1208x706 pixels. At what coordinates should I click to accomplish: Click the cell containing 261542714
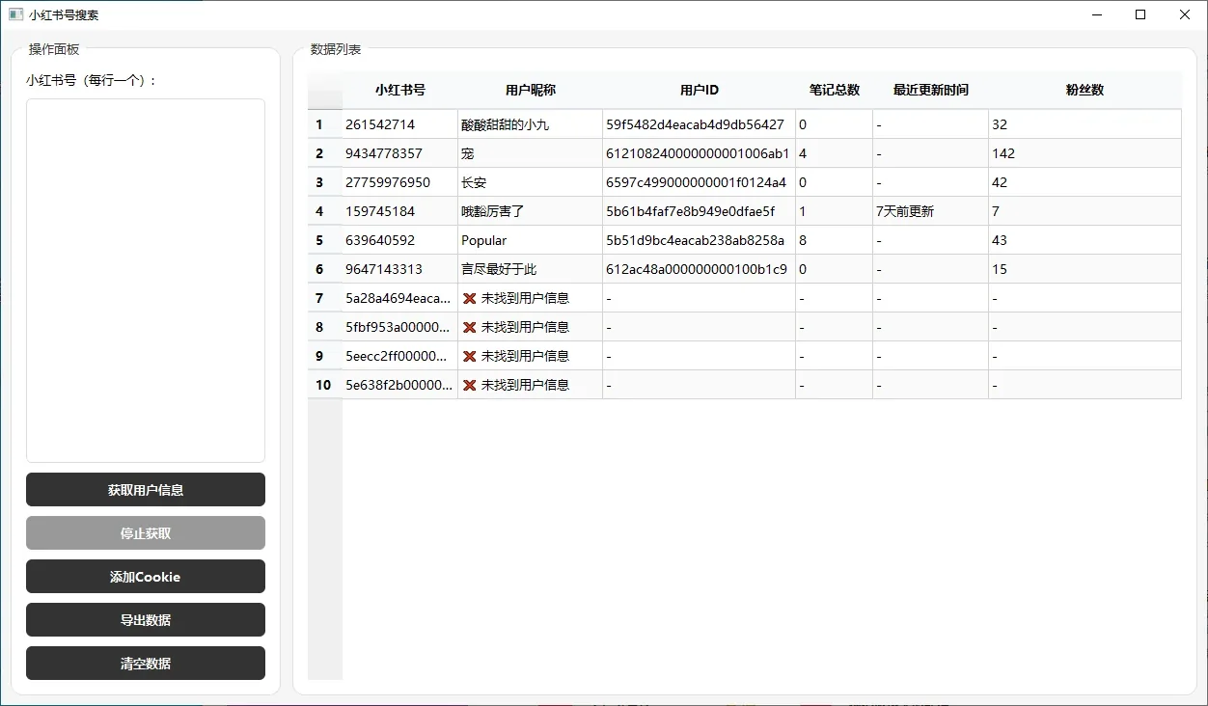point(400,124)
